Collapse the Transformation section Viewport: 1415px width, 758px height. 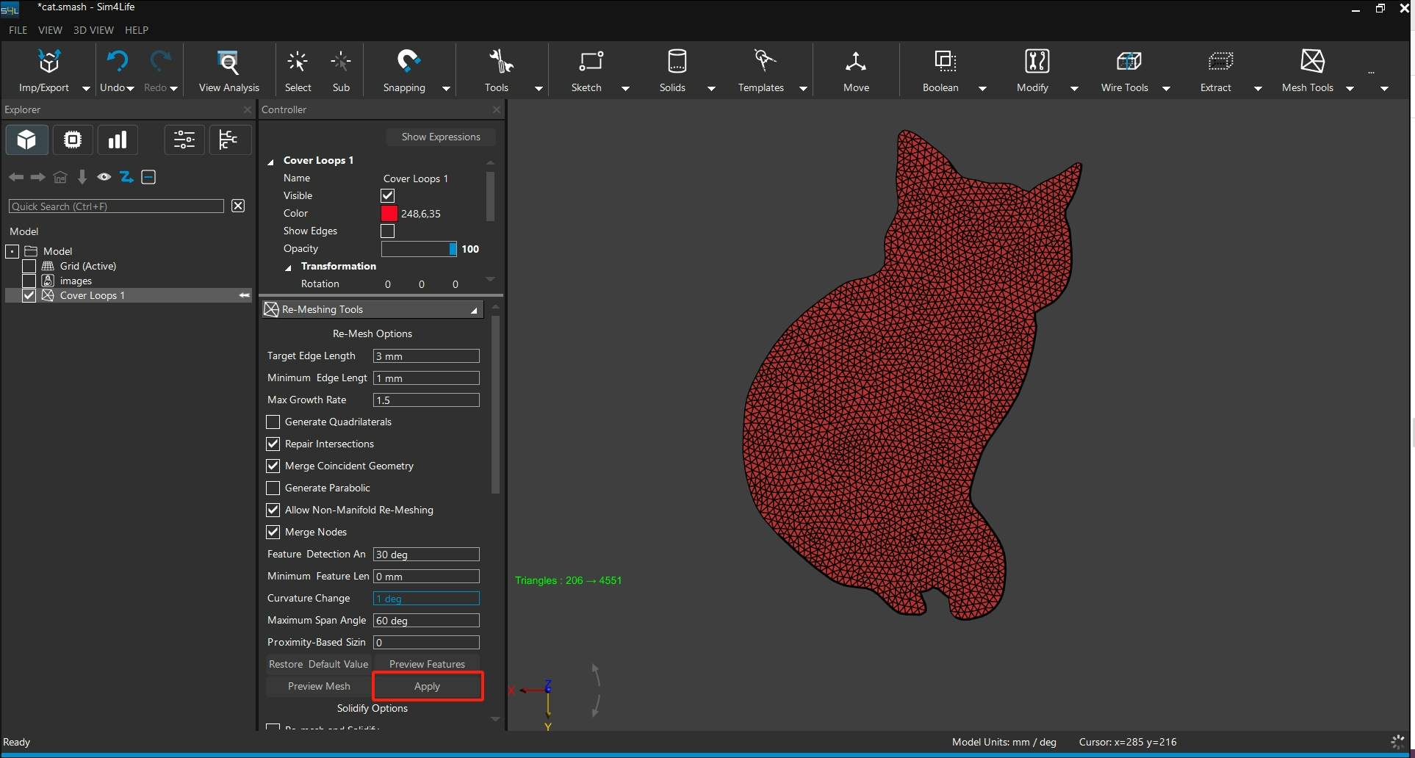click(288, 267)
